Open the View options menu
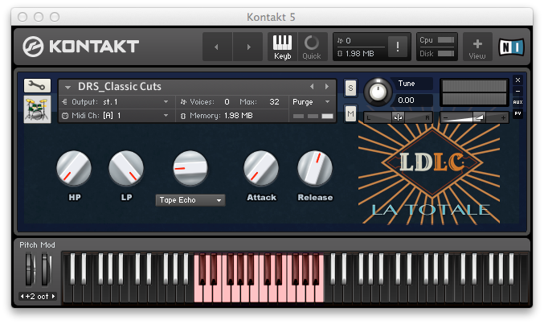 (x=477, y=47)
